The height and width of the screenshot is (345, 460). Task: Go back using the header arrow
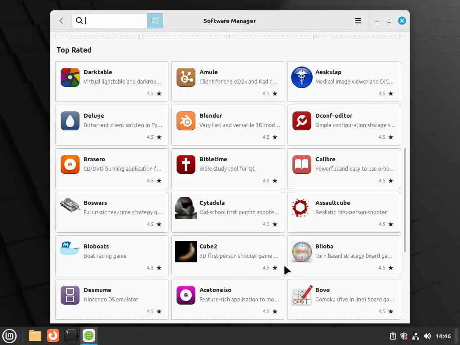point(61,21)
